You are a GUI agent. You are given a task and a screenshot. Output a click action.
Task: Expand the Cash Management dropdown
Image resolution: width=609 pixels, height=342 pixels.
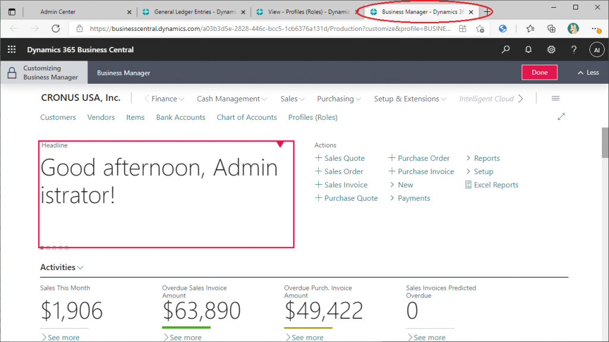232,99
